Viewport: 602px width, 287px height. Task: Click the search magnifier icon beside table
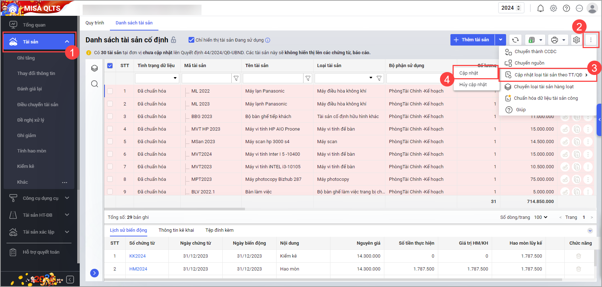point(94,84)
